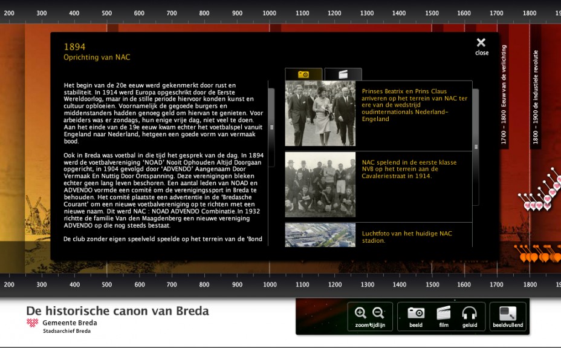
Task: Switch to the photo camera tab
Action: (x=303, y=74)
